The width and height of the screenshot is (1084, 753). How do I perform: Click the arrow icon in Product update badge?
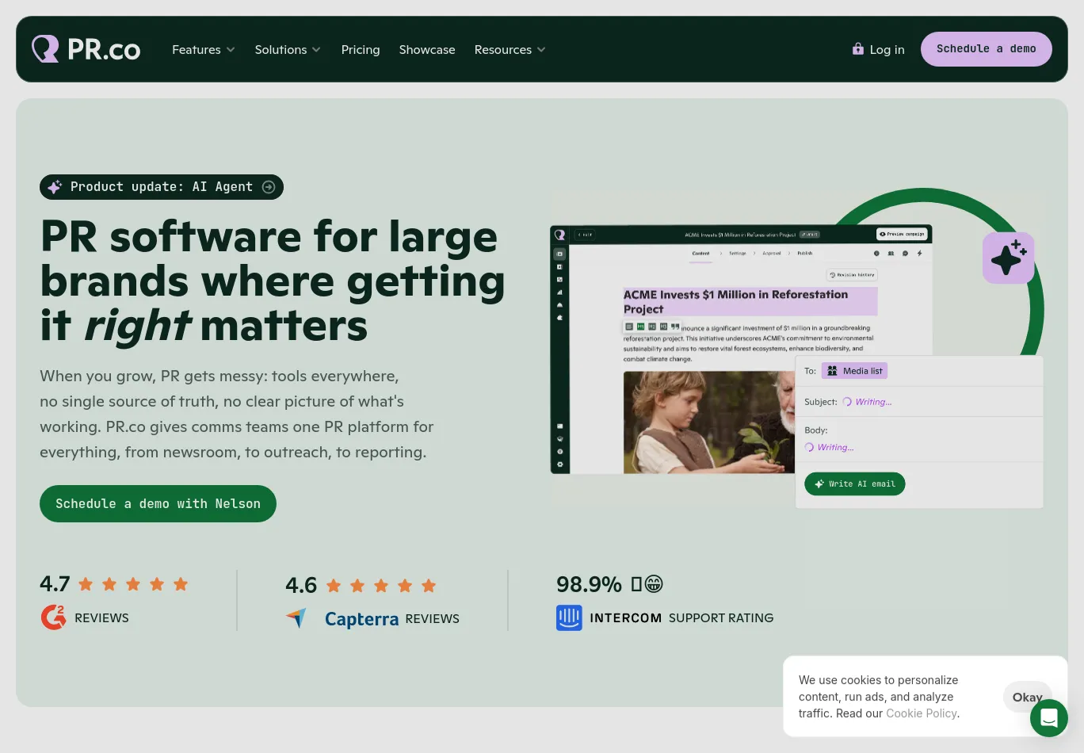pos(269,187)
